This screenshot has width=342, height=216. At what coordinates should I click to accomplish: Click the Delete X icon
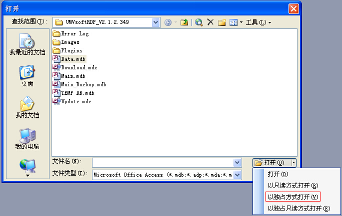[210, 22]
